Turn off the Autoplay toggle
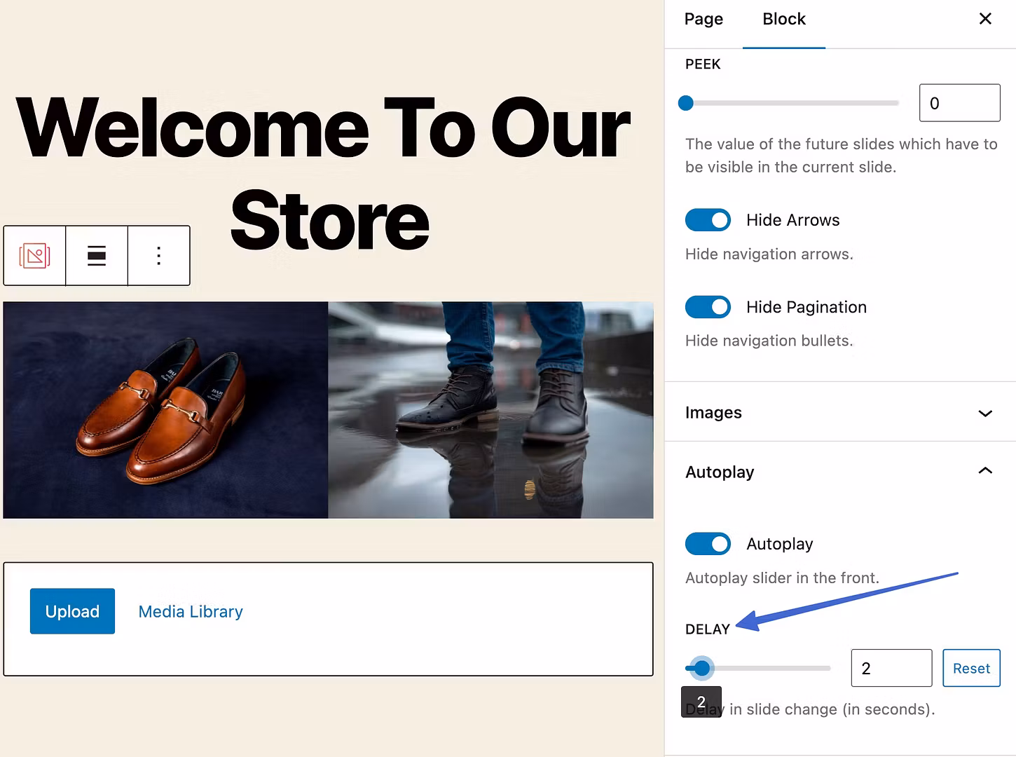 708,544
